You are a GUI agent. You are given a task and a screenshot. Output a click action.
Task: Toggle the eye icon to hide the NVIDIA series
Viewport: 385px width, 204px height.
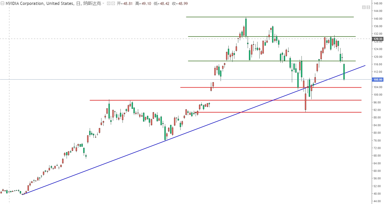(109, 4)
